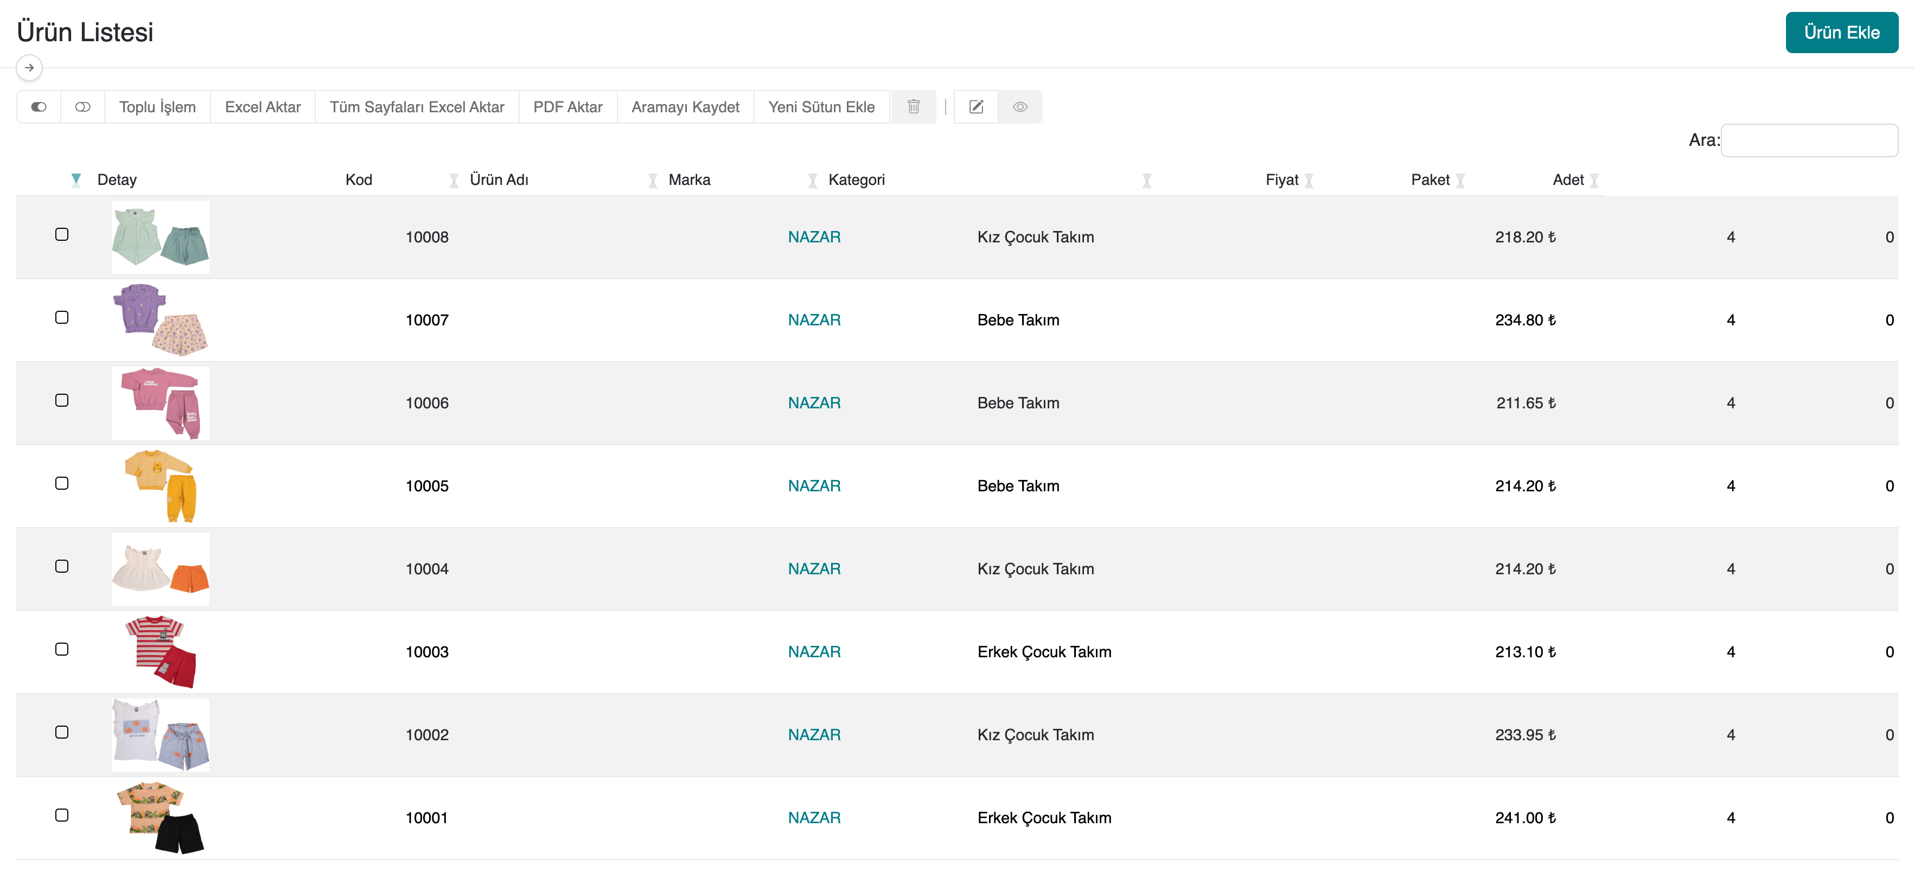This screenshot has height=872, width=1914.
Task: Click the sort icon beside Adet header
Action: (x=1594, y=181)
